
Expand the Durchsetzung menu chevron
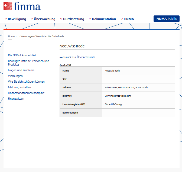61,19
